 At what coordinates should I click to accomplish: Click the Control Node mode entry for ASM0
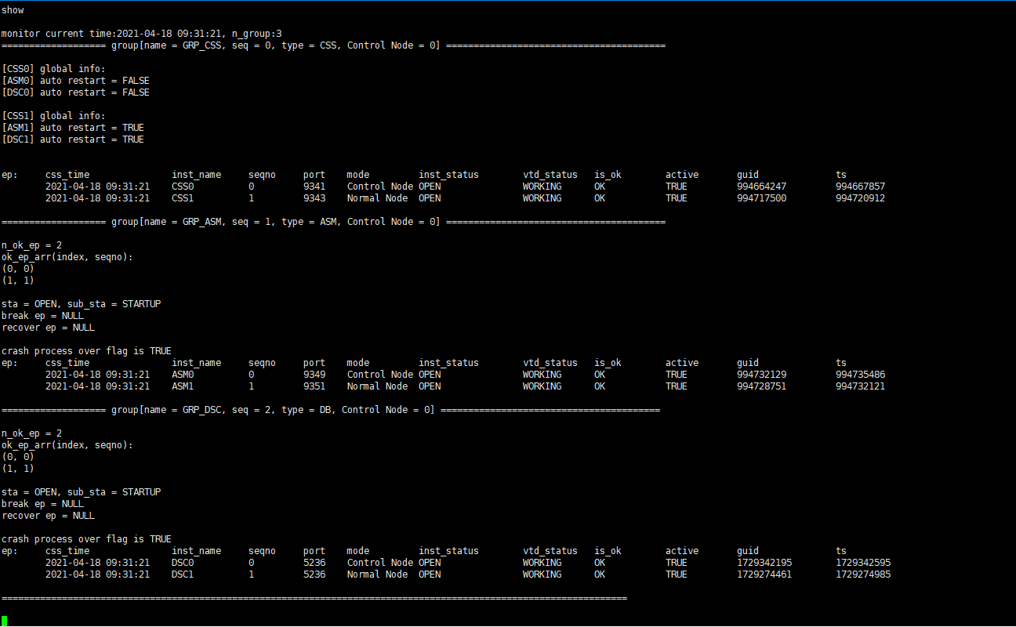click(x=379, y=374)
